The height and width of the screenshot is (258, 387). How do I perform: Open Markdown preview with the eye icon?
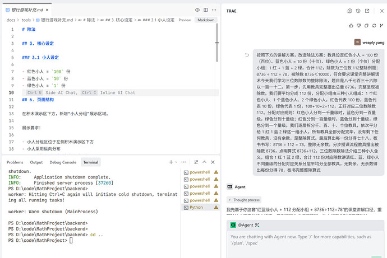tap(197, 10)
